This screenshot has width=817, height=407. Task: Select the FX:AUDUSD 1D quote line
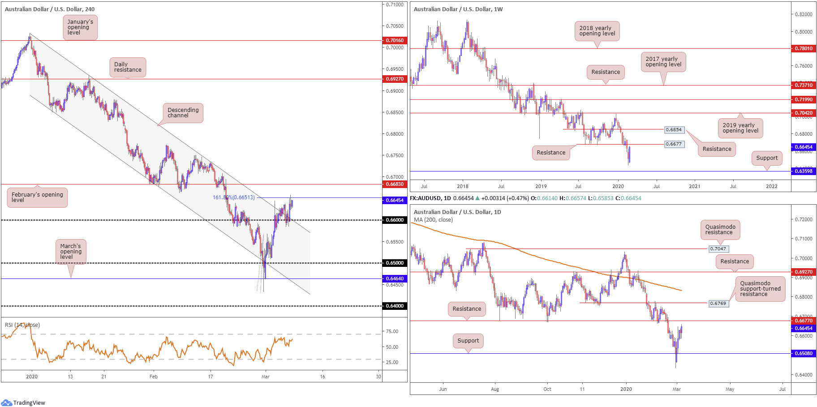[x=525, y=198]
